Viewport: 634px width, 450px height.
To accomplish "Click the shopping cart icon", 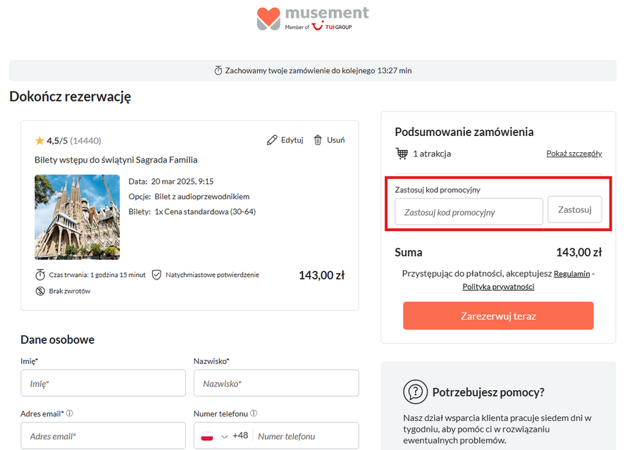I will 402,154.
